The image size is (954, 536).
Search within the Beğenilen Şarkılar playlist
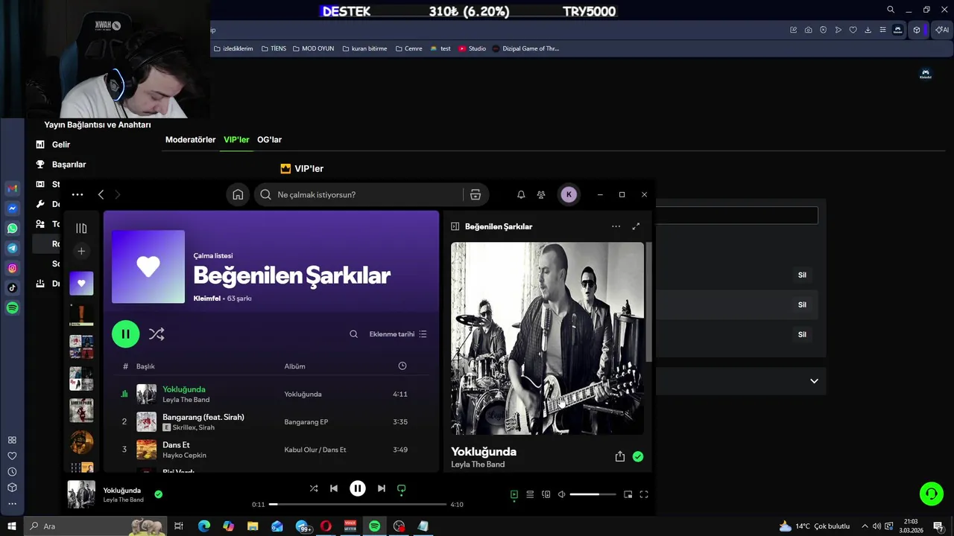click(x=354, y=334)
